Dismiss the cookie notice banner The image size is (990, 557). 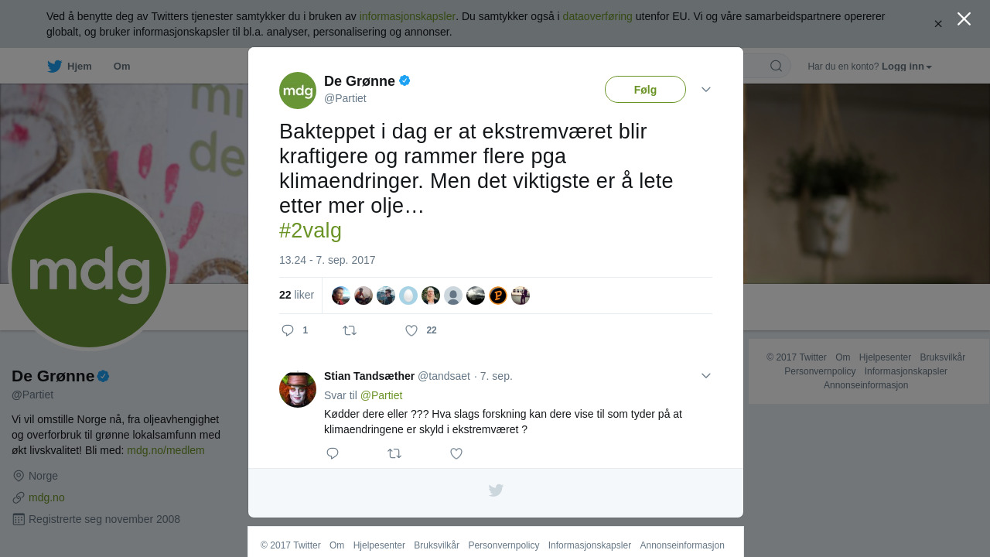pos(938,24)
